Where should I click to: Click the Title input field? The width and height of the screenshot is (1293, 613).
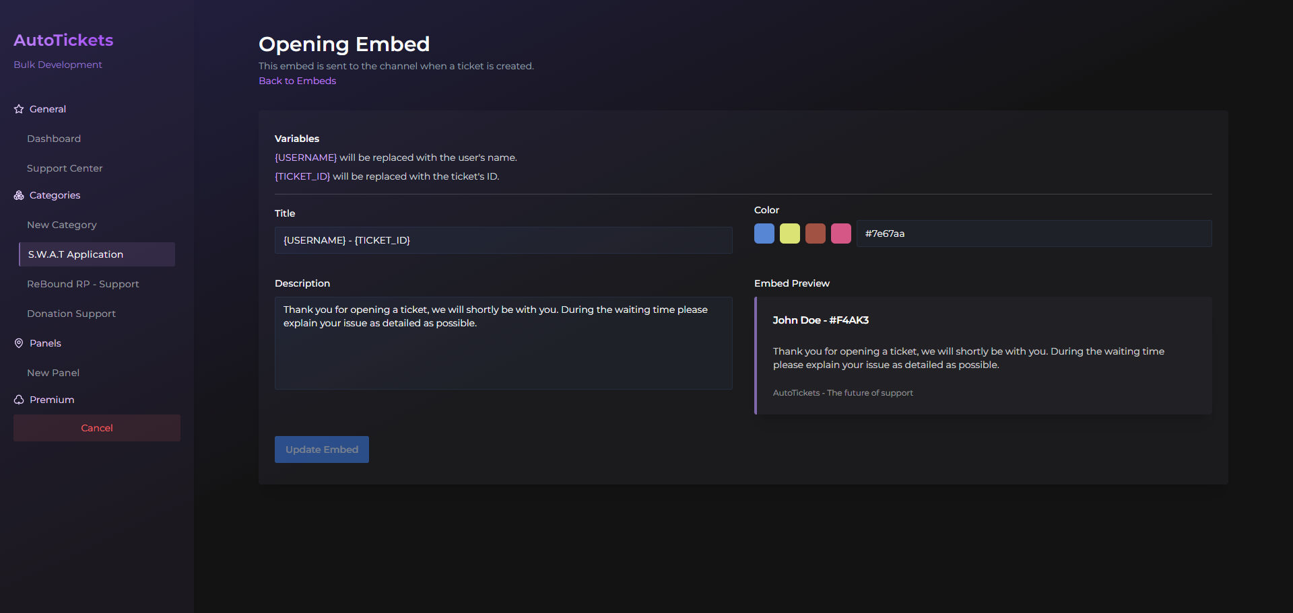pos(503,240)
